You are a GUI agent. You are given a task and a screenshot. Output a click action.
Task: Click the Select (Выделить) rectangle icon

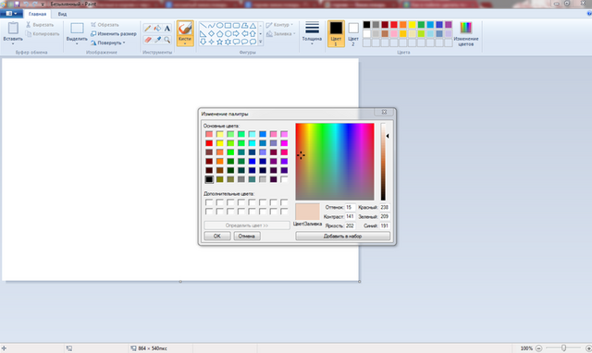[x=77, y=29]
